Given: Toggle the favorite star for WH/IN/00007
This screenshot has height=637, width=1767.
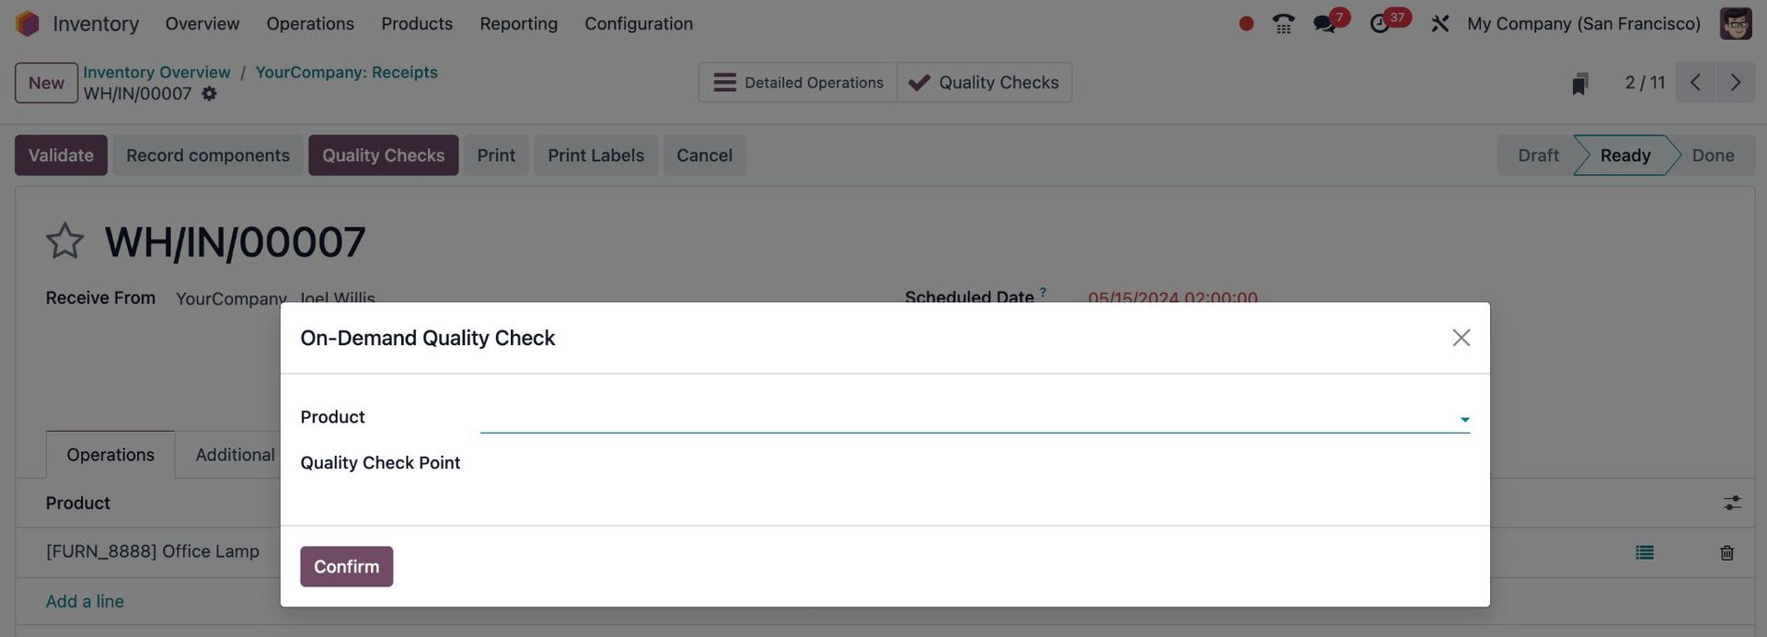Looking at the screenshot, I should point(64,241).
